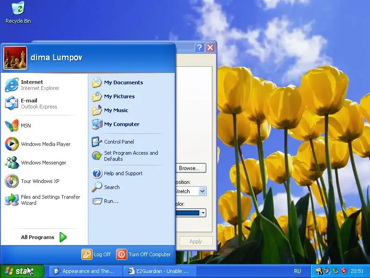The height and width of the screenshot is (278, 370).
Task: Open My Documents folder icon
Action: click(x=97, y=82)
